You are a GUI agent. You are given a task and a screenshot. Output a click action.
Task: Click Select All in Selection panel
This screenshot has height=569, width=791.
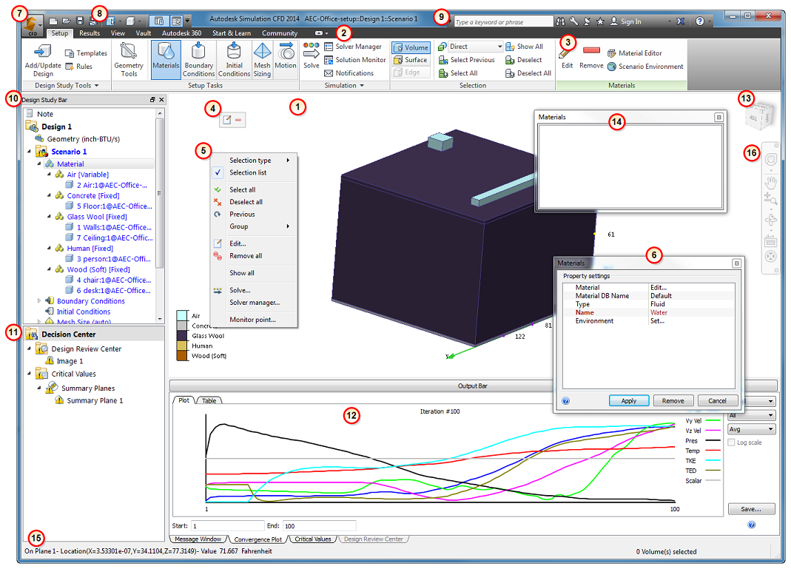coord(458,73)
